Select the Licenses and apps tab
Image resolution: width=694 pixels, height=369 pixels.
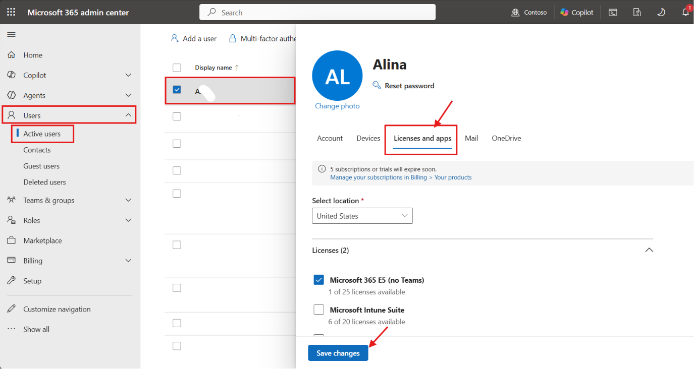(x=422, y=139)
